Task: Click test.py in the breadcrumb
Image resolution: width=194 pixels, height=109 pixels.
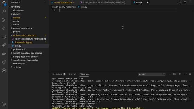Action: [84, 7]
